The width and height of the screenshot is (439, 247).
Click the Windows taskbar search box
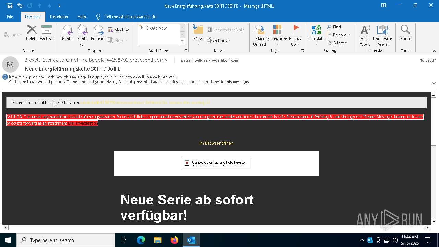(66, 240)
